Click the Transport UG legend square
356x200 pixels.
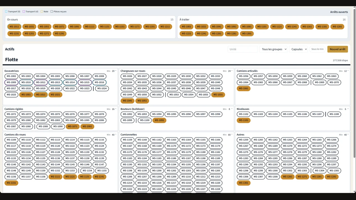click(24, 12)
